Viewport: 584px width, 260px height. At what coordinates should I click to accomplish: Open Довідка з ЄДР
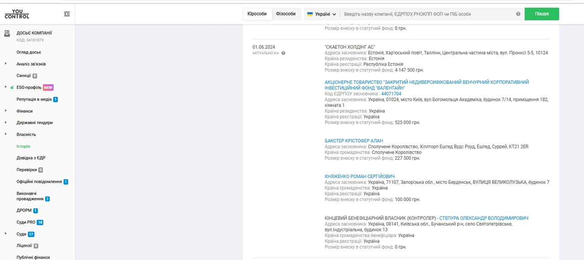coord(31,158)
